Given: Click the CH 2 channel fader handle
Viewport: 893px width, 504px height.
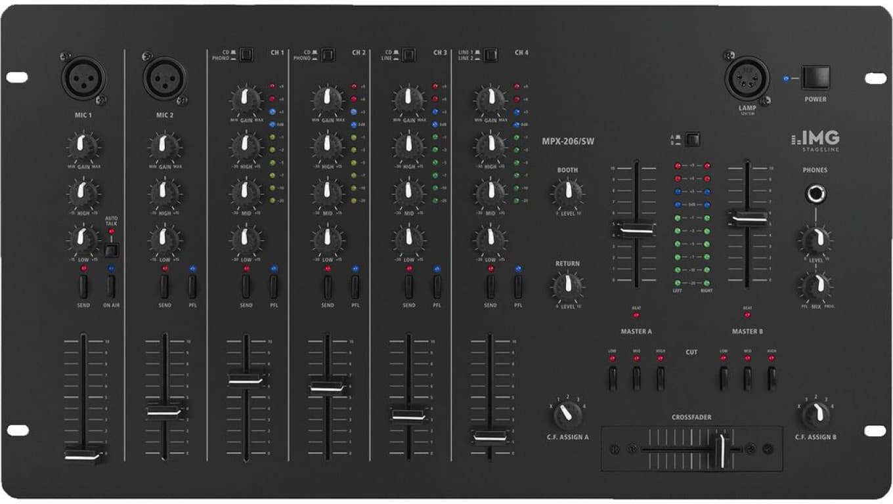Looking at the screenshot, I should (328, 387).
